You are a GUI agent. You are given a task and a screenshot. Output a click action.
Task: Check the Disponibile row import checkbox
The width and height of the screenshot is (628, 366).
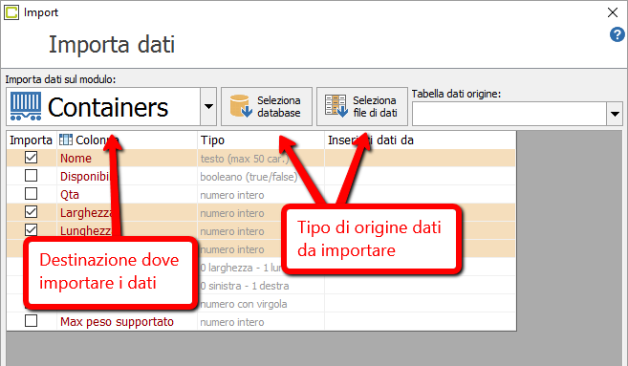[31, 176]
